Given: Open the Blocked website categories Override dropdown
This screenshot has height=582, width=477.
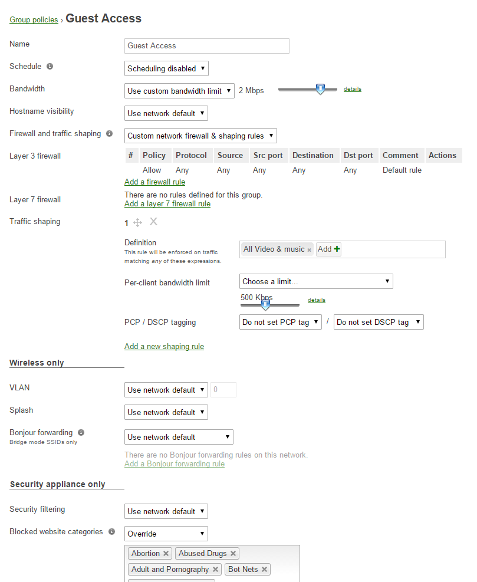Looking at the screenshot, I should coord(166,534).
